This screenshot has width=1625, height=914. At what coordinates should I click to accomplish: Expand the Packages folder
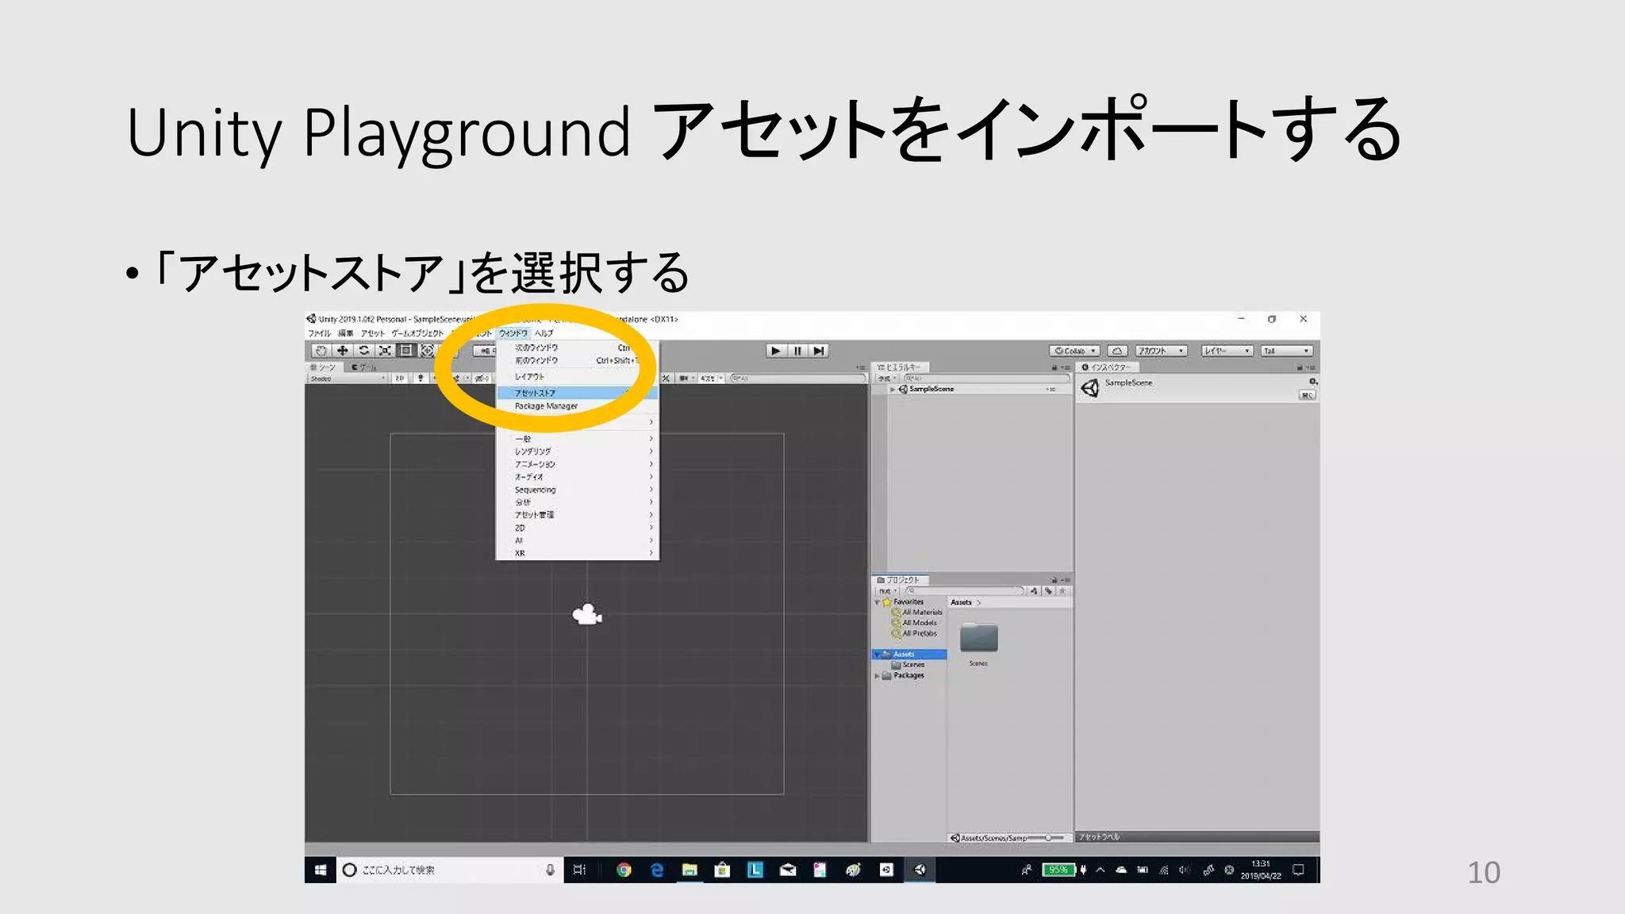pos(877,676)
